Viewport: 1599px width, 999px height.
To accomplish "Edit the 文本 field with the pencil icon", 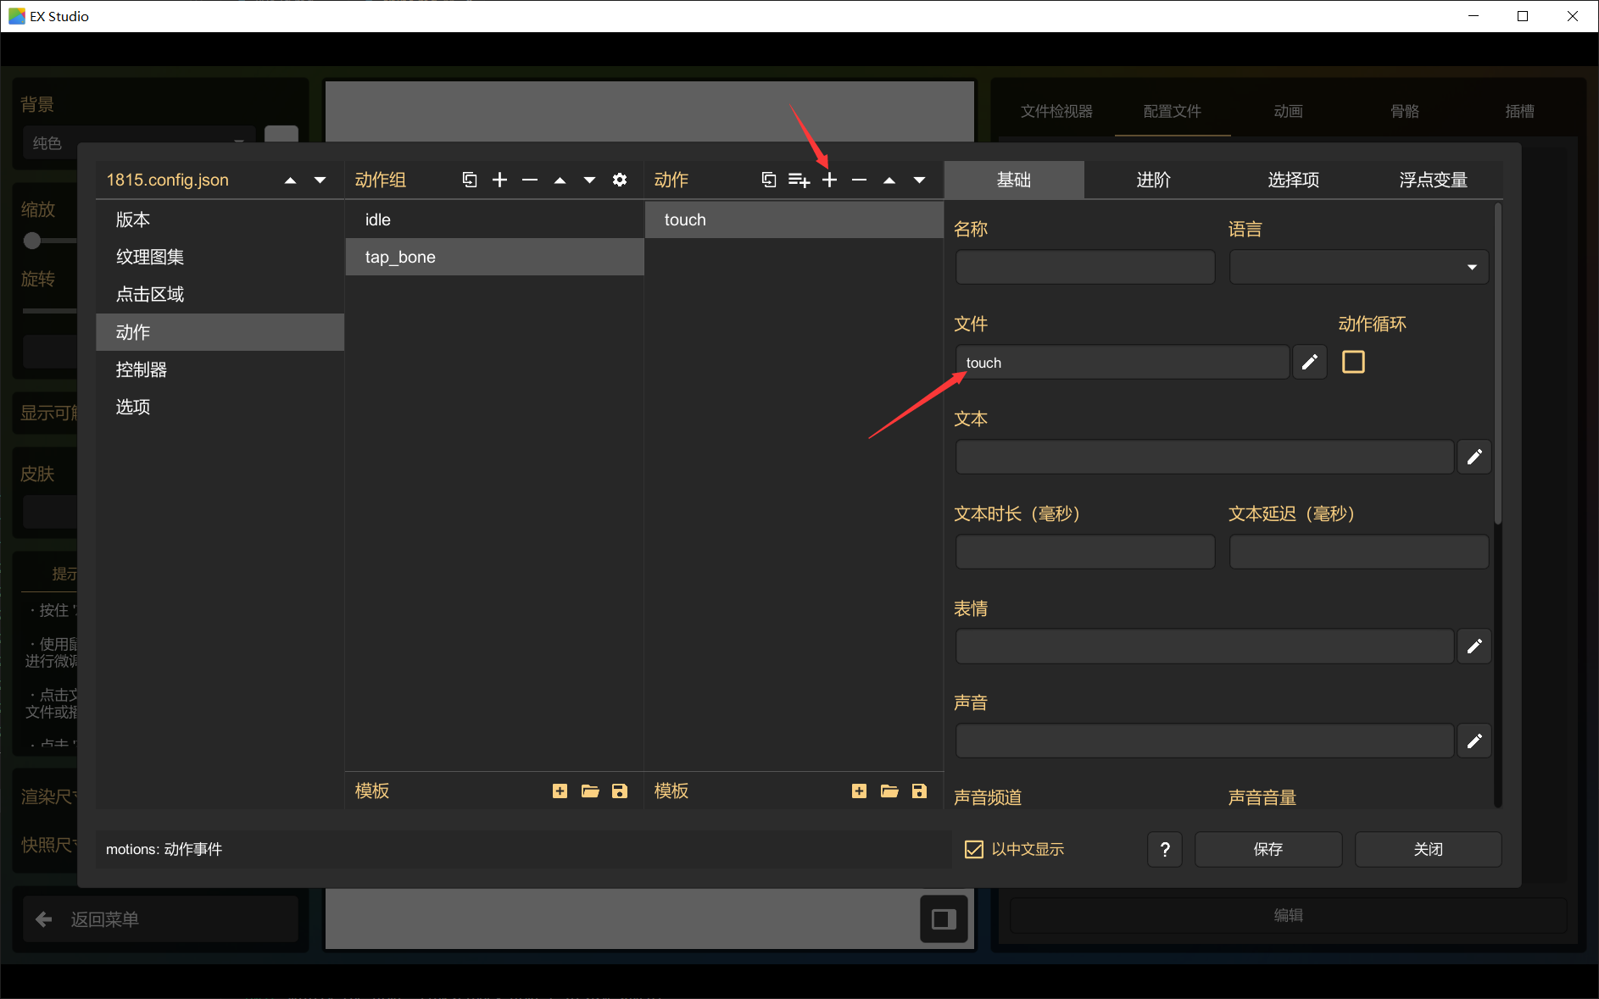I will tap(1474, 457).
